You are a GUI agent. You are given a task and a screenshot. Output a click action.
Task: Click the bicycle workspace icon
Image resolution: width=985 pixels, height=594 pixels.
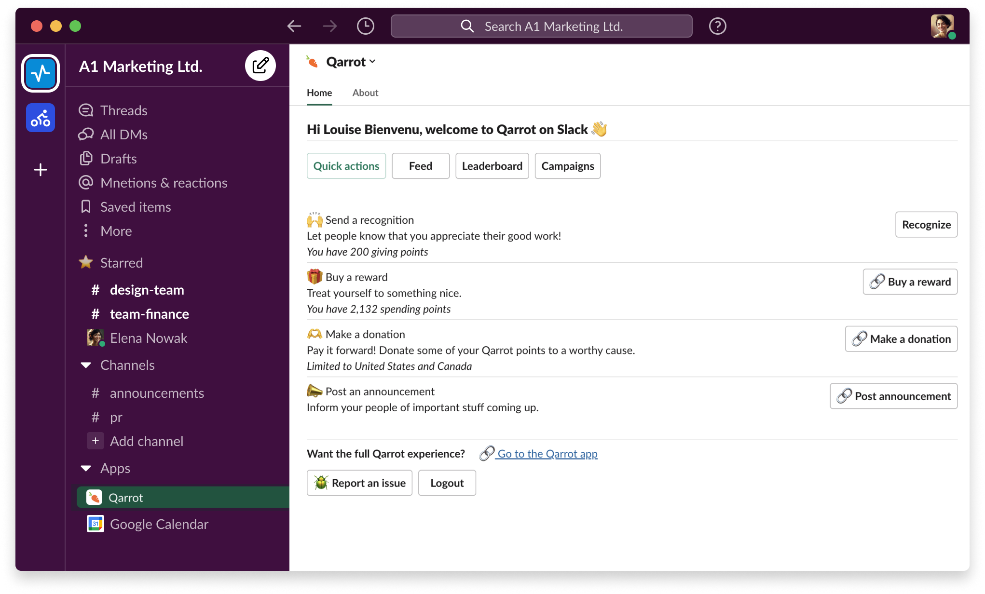[x=41, y=117]
